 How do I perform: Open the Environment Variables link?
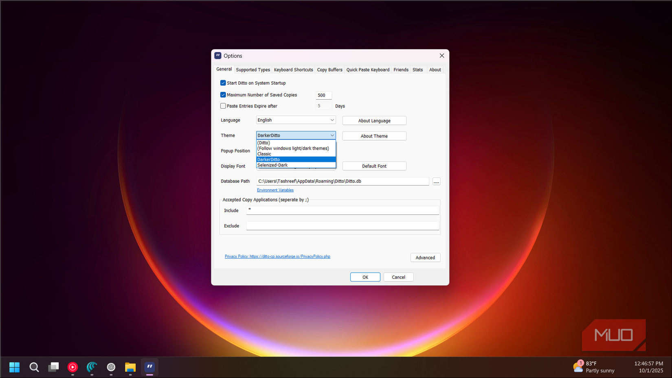click(275, 190)
